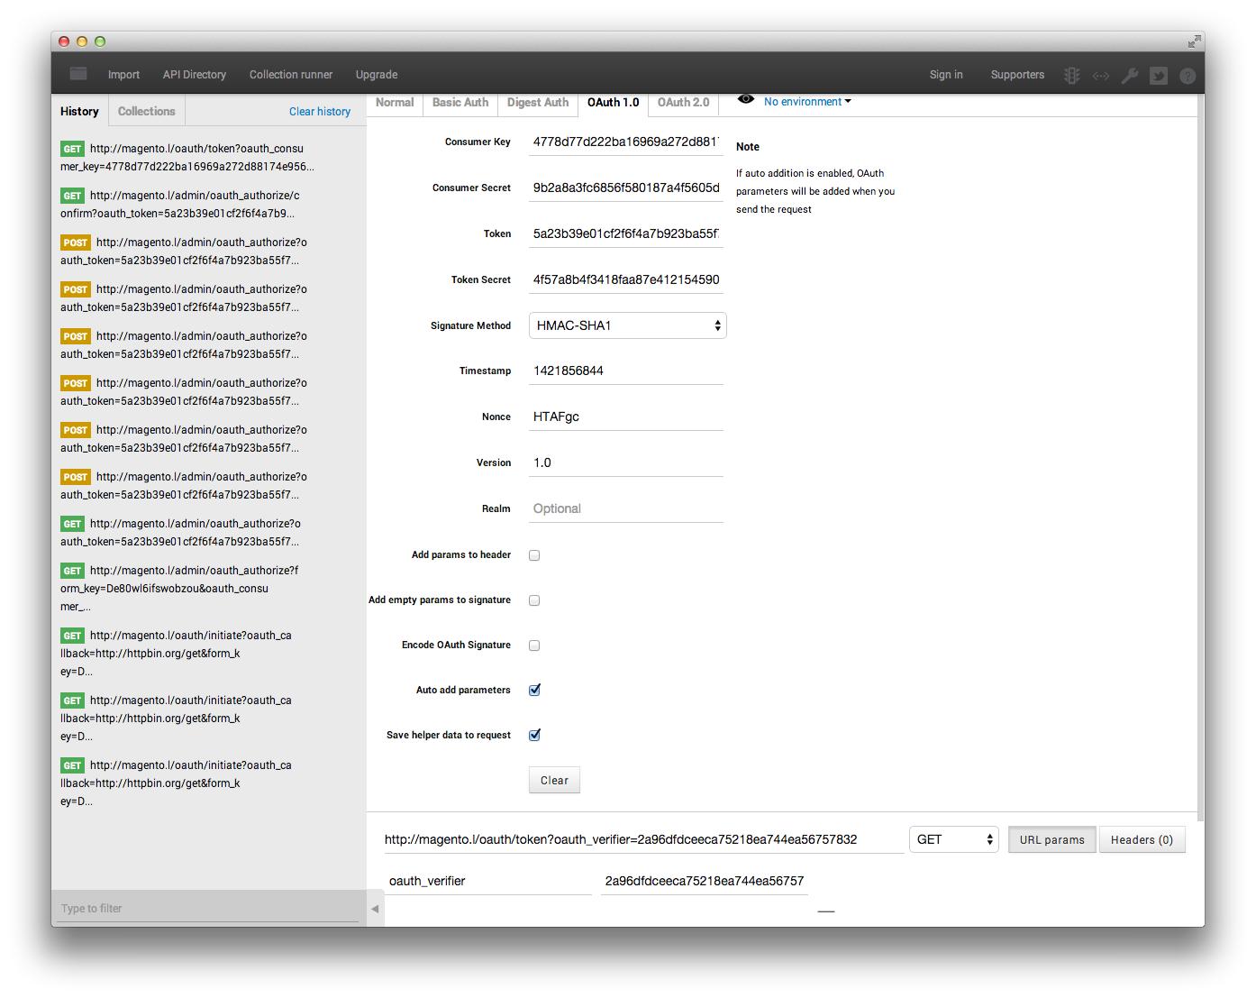Click the eye icon near No environment
Image resolution: width=1256 pixels, height=998 pixels.
(x=745, y=100)
